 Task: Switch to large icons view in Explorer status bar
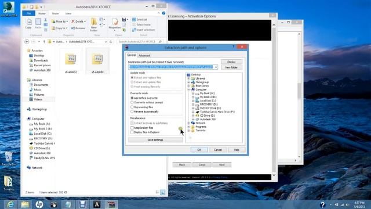click(x=163, y=192)
